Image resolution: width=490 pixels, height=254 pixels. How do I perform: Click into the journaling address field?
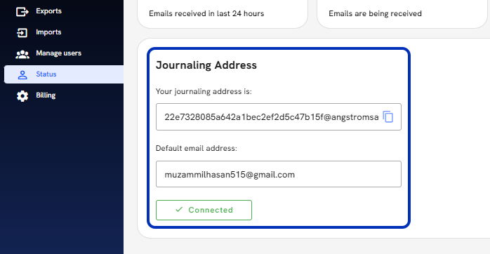tap(279, 117)
